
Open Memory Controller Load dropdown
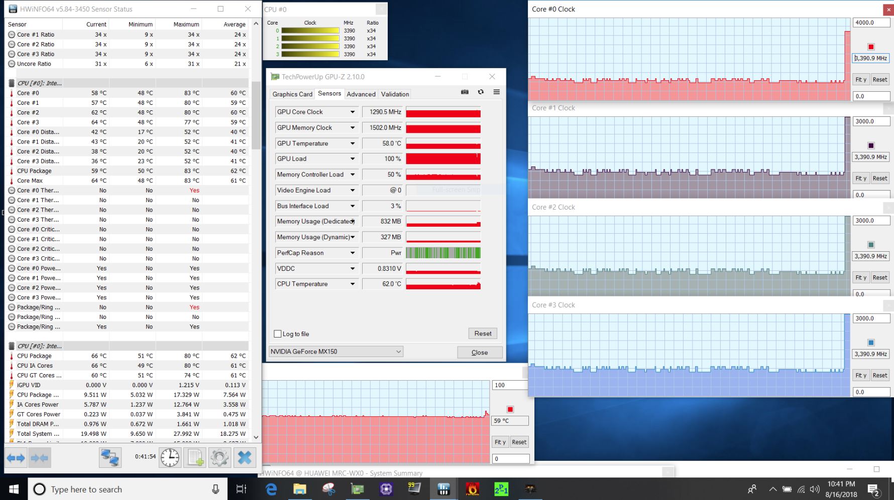pos(353,175)
